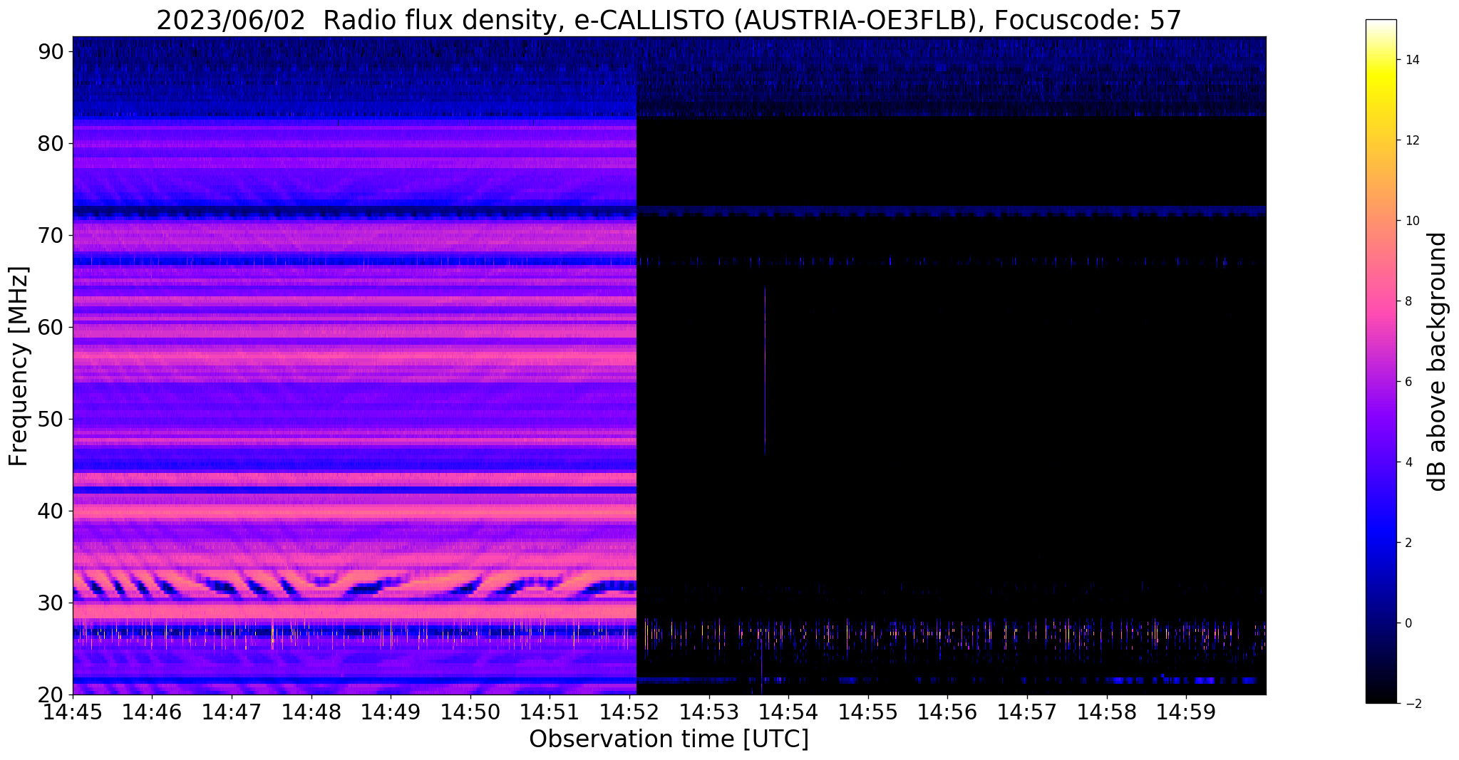
Task: Click the colorbar tick value 10
Action: tap(1411, 221)
